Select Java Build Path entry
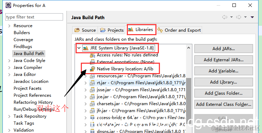262x133 pixels. 29,54
